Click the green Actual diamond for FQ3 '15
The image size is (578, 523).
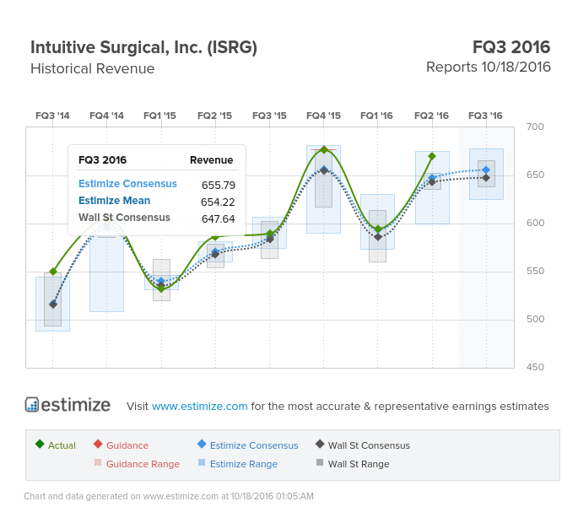point(270,234)
